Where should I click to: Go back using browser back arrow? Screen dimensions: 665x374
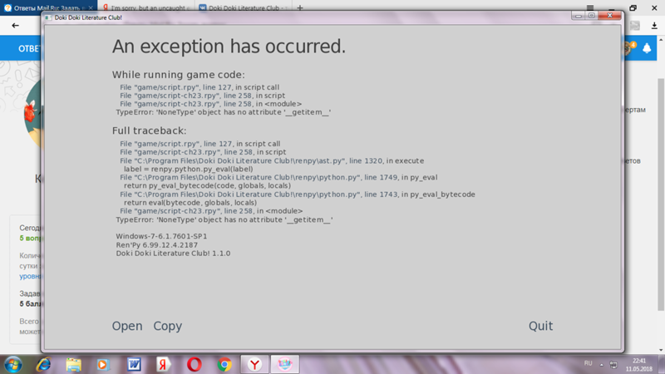[15, 26]
